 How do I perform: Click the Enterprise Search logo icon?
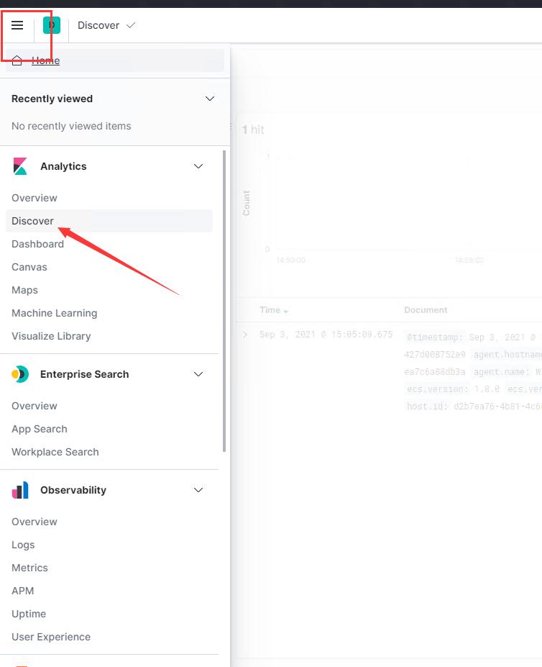tap(20, 374)
